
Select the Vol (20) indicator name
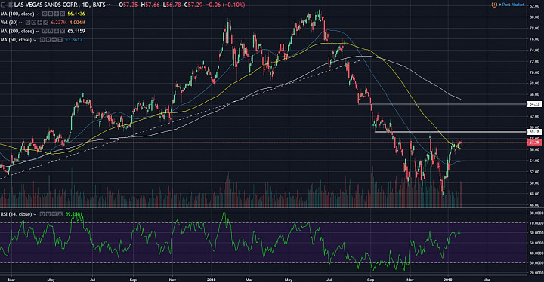point(9,22)
